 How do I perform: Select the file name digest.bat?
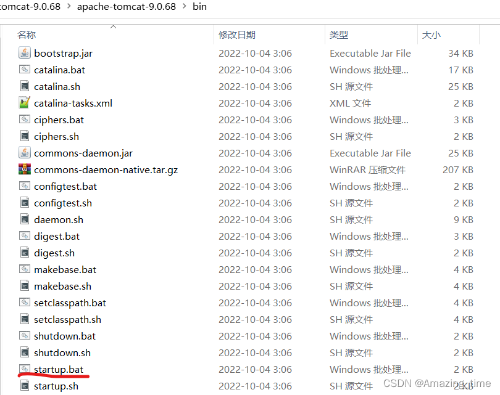pos(57,236)
